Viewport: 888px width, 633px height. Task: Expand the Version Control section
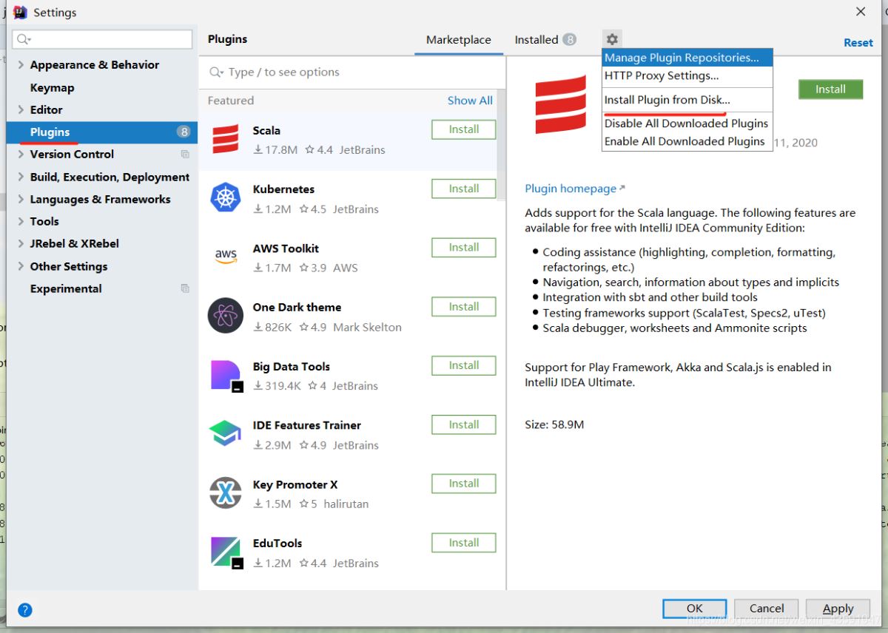click(21, 154)
